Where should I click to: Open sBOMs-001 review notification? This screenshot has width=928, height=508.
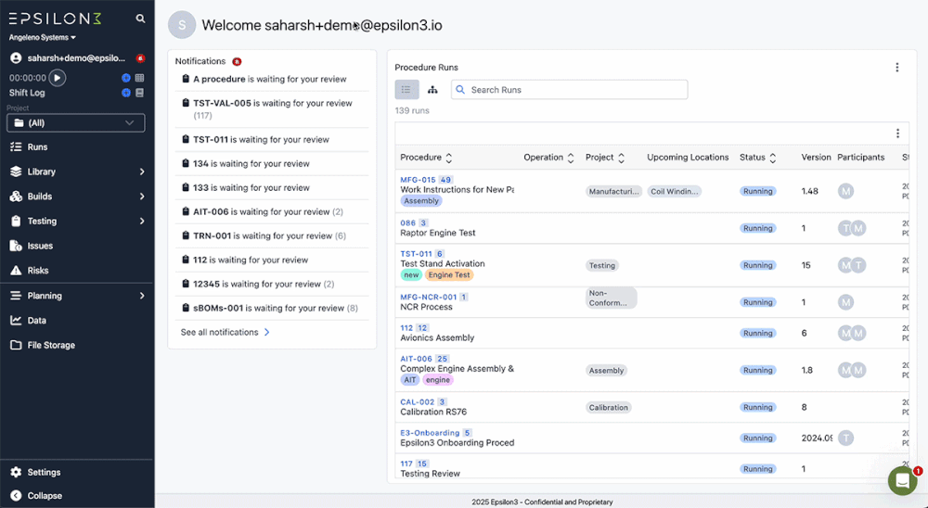tap(272, 308)
